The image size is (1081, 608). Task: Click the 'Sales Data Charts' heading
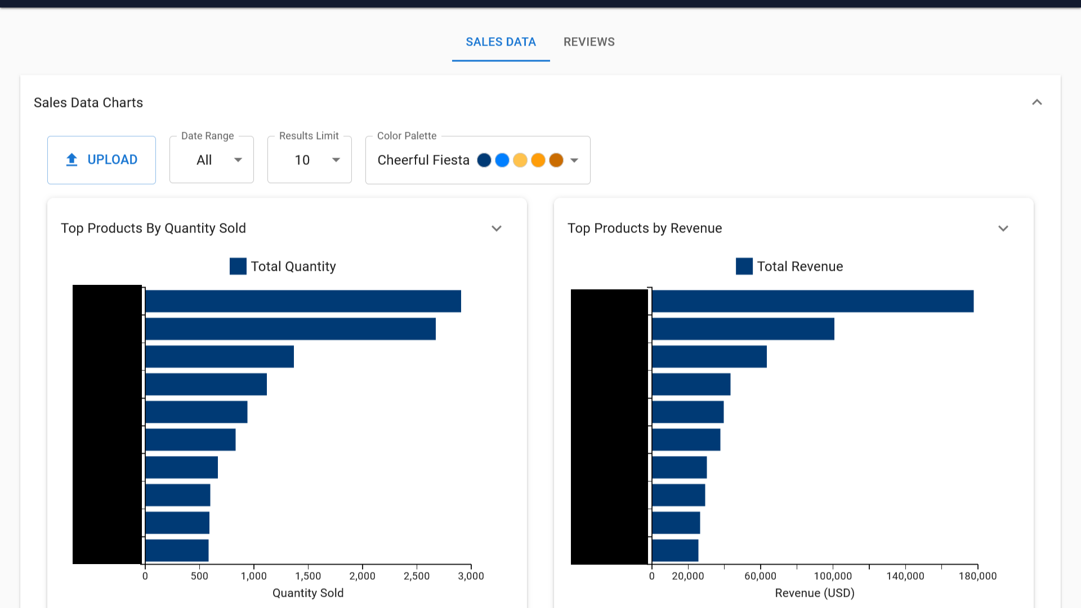(88, 102)
